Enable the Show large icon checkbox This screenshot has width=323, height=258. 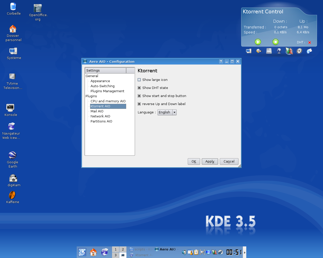point(139,80)
